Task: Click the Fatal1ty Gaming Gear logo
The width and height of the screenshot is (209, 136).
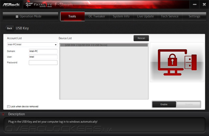Action: pyautogui.click(x=39, y=5)
